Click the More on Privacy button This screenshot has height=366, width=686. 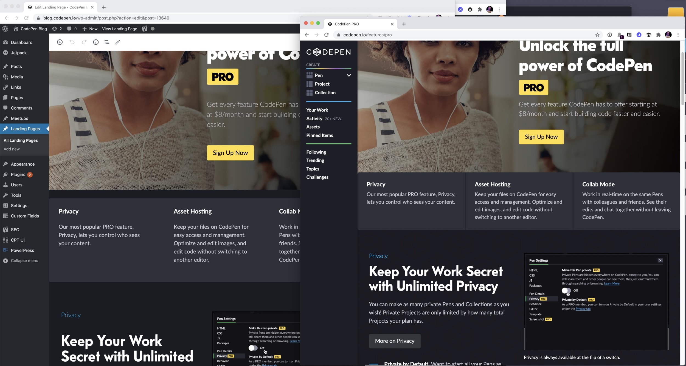(395, 341)
